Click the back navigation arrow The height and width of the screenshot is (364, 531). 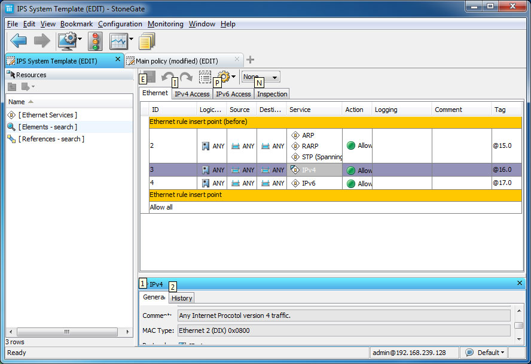pos(19,41)
